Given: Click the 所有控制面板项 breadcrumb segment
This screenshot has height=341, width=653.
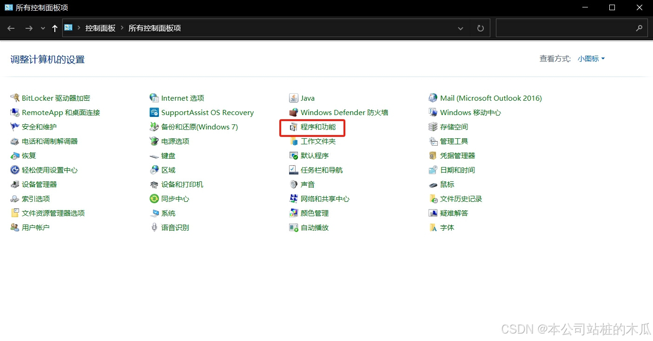Looking at the screenshot, I should click(x=155, y=28).
